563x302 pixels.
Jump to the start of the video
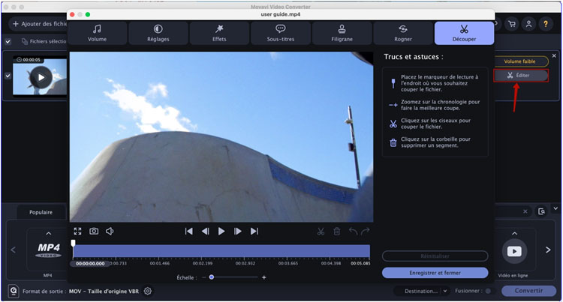coord(189,232)
